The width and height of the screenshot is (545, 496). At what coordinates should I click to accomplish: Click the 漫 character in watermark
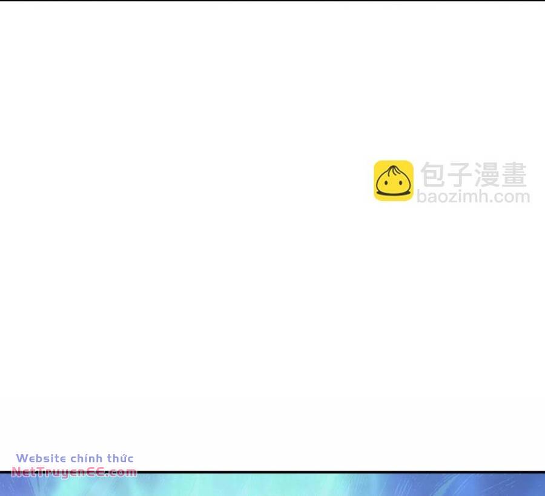487,175
